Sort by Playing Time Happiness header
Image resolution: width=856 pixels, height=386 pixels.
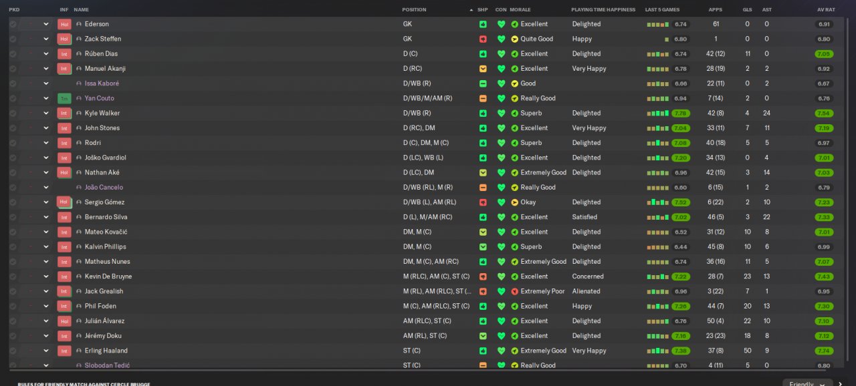coord(603,10)
